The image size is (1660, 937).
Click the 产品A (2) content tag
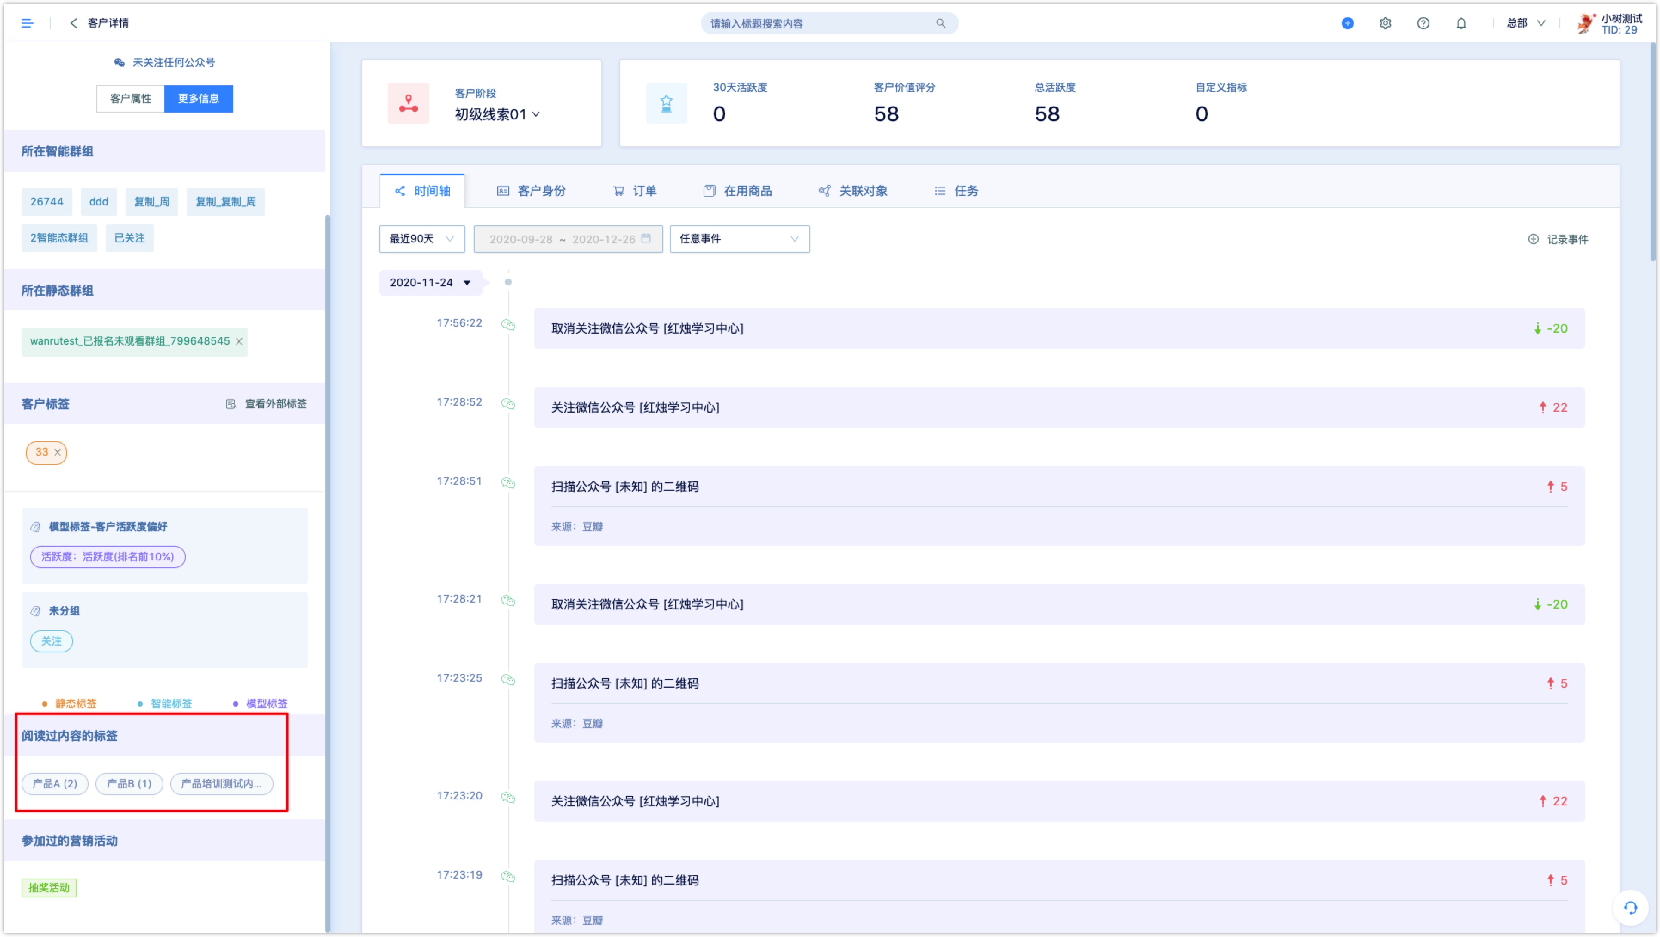click(x=55, y=784)
